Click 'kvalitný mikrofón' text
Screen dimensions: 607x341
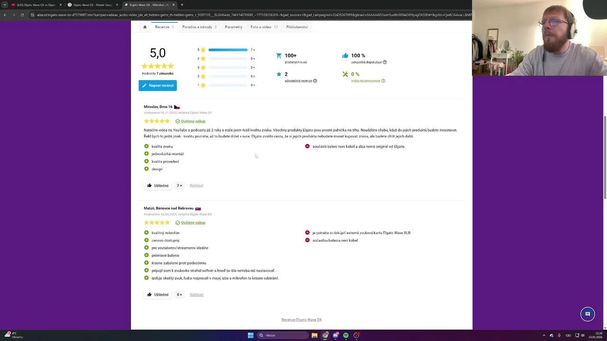166,233
